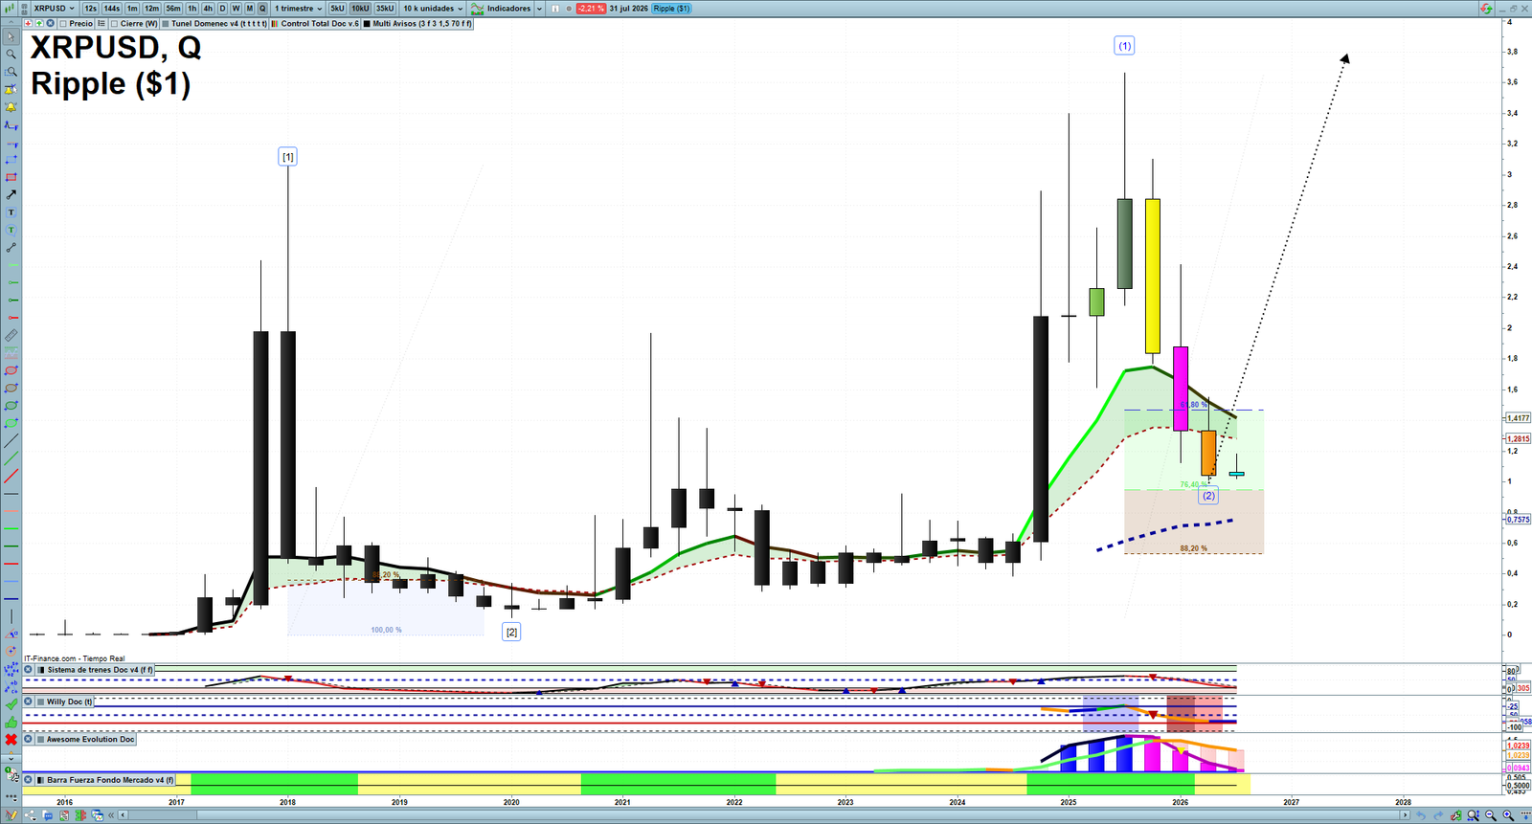The image size is (1532, 824).
Task: Toggle Tunel Domenec v4 indicator box
Action: tap(166, 23)
